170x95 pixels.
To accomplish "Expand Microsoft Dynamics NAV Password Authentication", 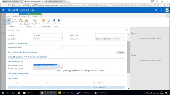I will [27, 57].
